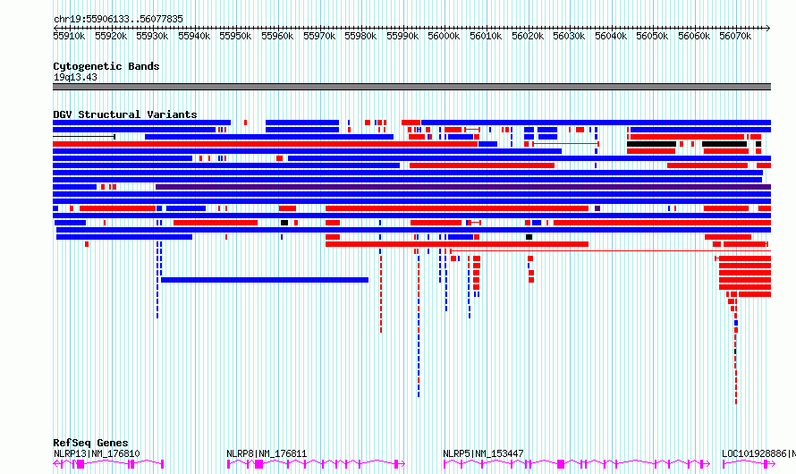Viewport: 796px width, 474px height.
Task: Select the 55950k scale label
Action: coord(235,36)
